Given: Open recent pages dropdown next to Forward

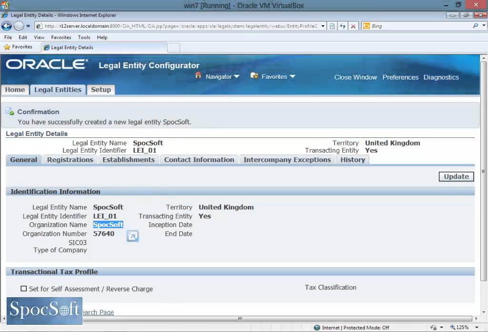Looking at the screenshot, I should tap(28, 26).
